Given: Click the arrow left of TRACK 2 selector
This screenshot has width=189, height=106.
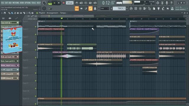Looking at the screenshot, I should click(111, 9).
